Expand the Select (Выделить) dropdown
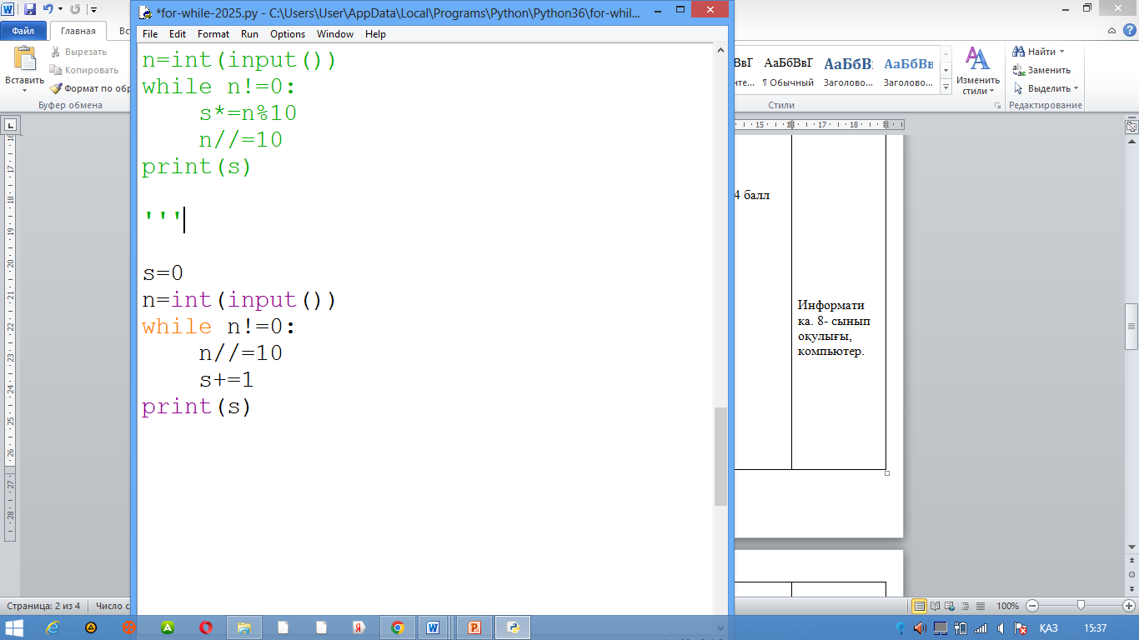The height and width of the screenshot is (640, 1139). coord(1076,88)
